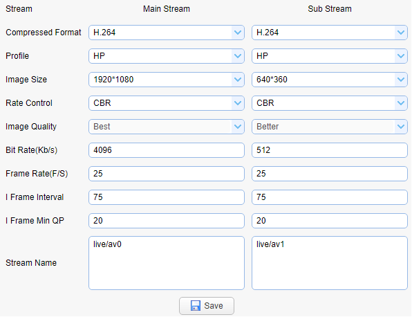Save the stream settings

[207, 306]
